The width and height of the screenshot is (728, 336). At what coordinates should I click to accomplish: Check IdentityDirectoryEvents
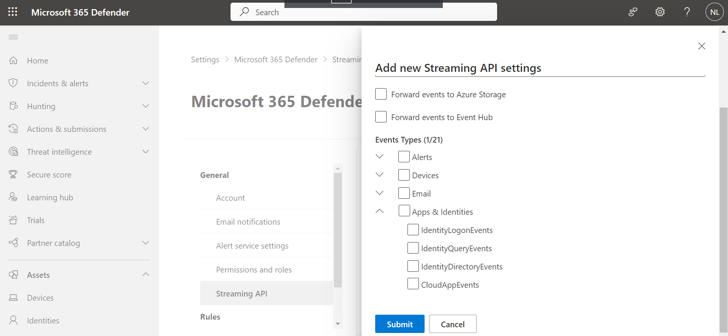tap(413, 266)
